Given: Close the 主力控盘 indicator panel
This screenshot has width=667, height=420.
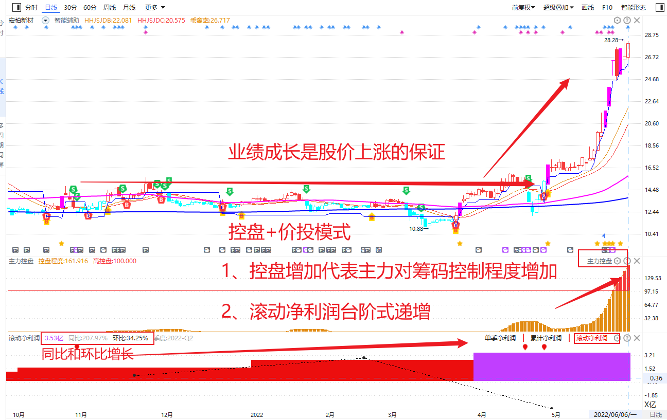Looking at the screenshot, I should [637, 261].
